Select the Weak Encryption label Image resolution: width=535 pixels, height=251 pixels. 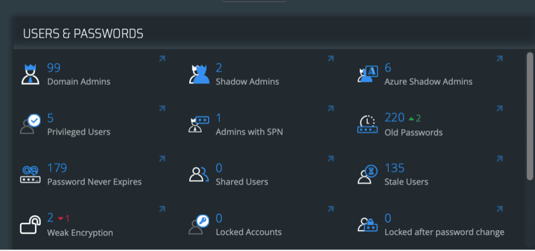[80, 233]
